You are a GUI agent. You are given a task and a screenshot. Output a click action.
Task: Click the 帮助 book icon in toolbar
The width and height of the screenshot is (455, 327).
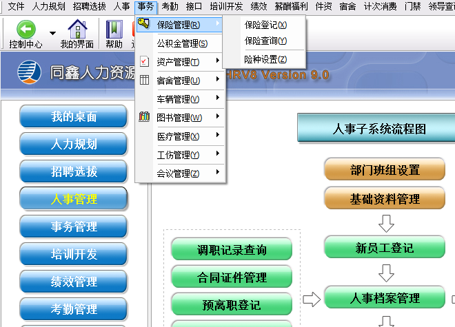114,30
